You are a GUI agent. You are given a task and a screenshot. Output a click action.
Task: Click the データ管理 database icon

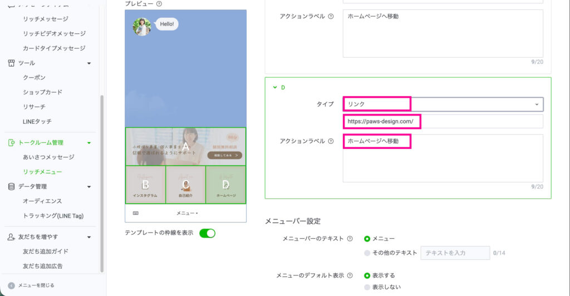click(x=11, y=187)
